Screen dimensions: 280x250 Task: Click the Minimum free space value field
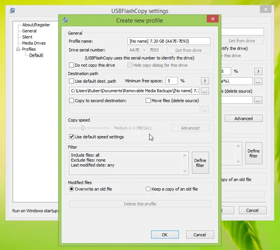tap(172, 81)
